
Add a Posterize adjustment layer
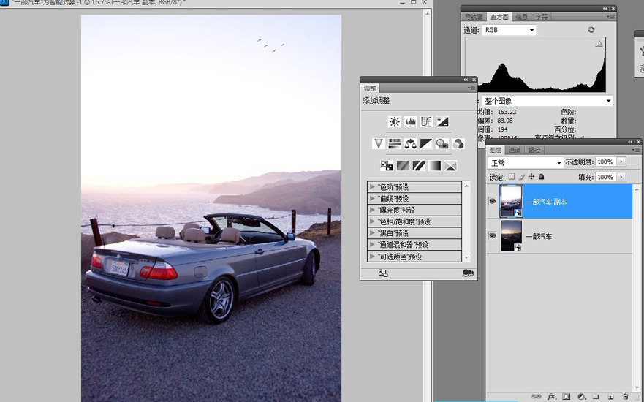click(403, 165)
